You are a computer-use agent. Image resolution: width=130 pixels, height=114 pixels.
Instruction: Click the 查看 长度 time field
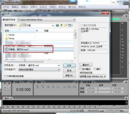coord(118,92)
